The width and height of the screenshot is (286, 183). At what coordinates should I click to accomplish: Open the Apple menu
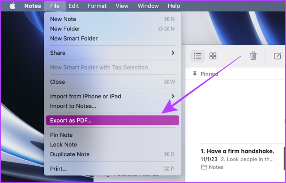tap(12, 6)
